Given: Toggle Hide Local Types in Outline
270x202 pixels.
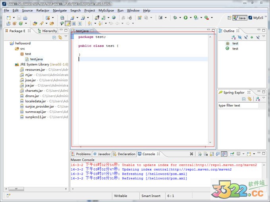Looking at the screenshot, I should 258,37.
